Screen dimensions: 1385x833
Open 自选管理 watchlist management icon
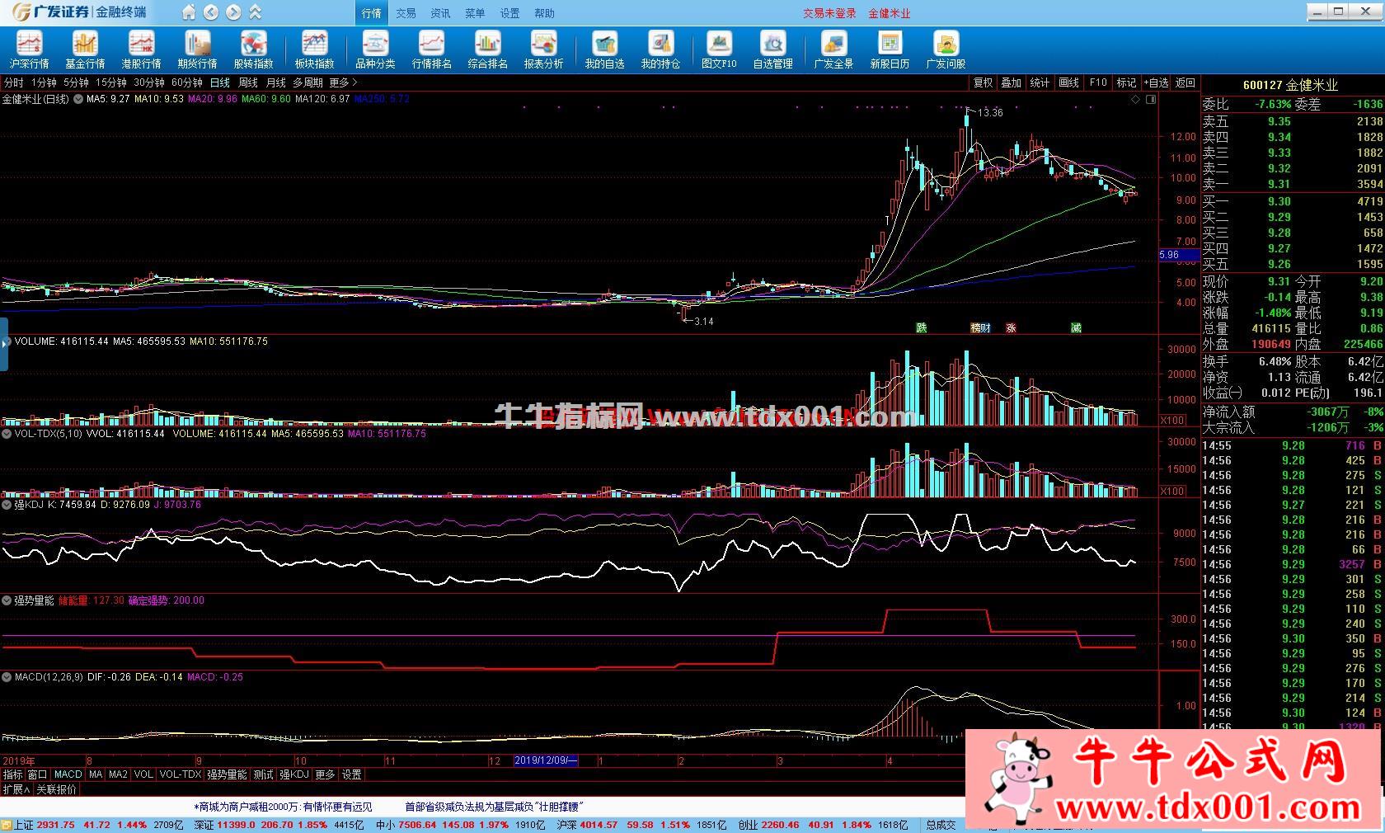tap(772, 49)
